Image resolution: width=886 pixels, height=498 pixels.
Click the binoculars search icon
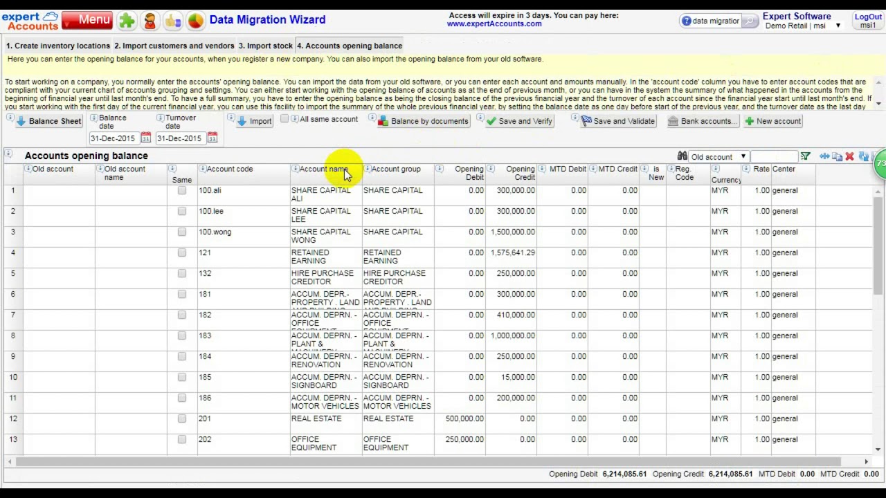[x=682, y=156]
